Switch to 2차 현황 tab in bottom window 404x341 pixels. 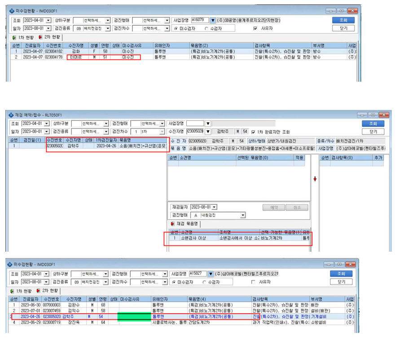[48, 291]
